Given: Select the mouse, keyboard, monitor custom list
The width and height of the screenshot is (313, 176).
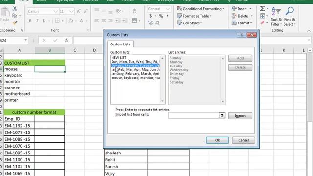Looking at the screenshot, I should tap(135, 78).
